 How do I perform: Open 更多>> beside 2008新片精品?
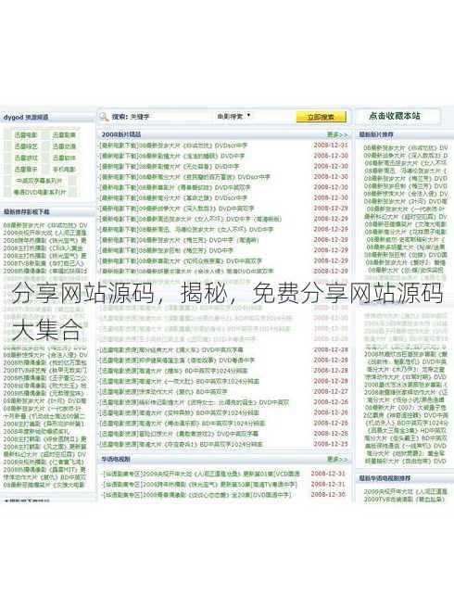pos(337,134)
